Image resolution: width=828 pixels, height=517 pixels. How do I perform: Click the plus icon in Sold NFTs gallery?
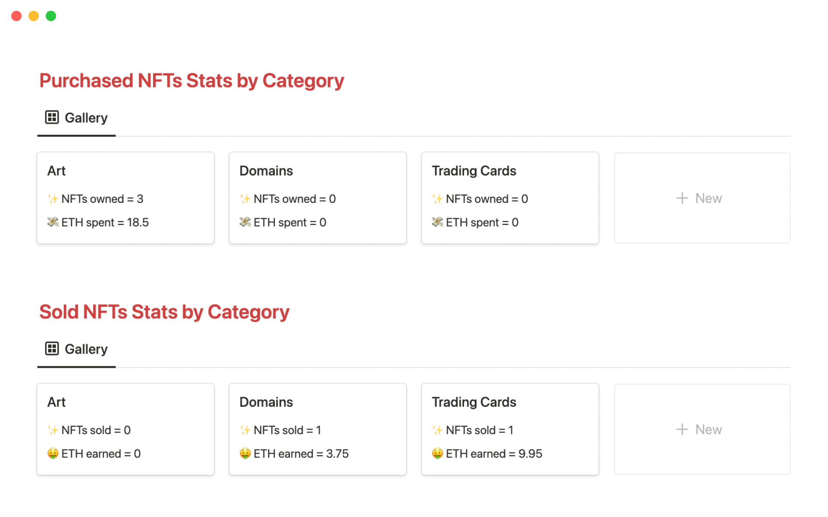(682, 430)
